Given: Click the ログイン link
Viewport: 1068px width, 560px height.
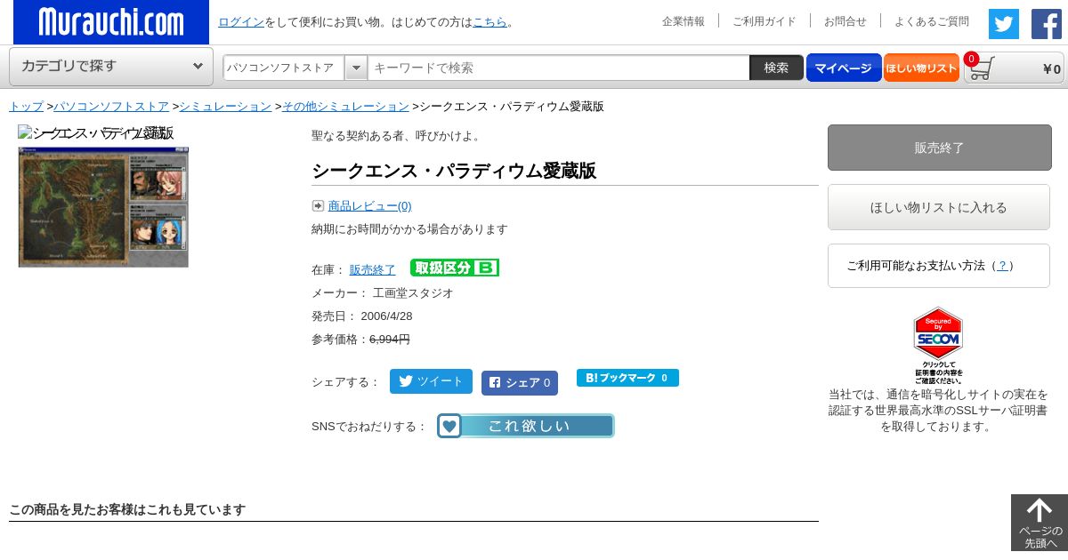Looking at the screenshot, I should click(241, 22).
